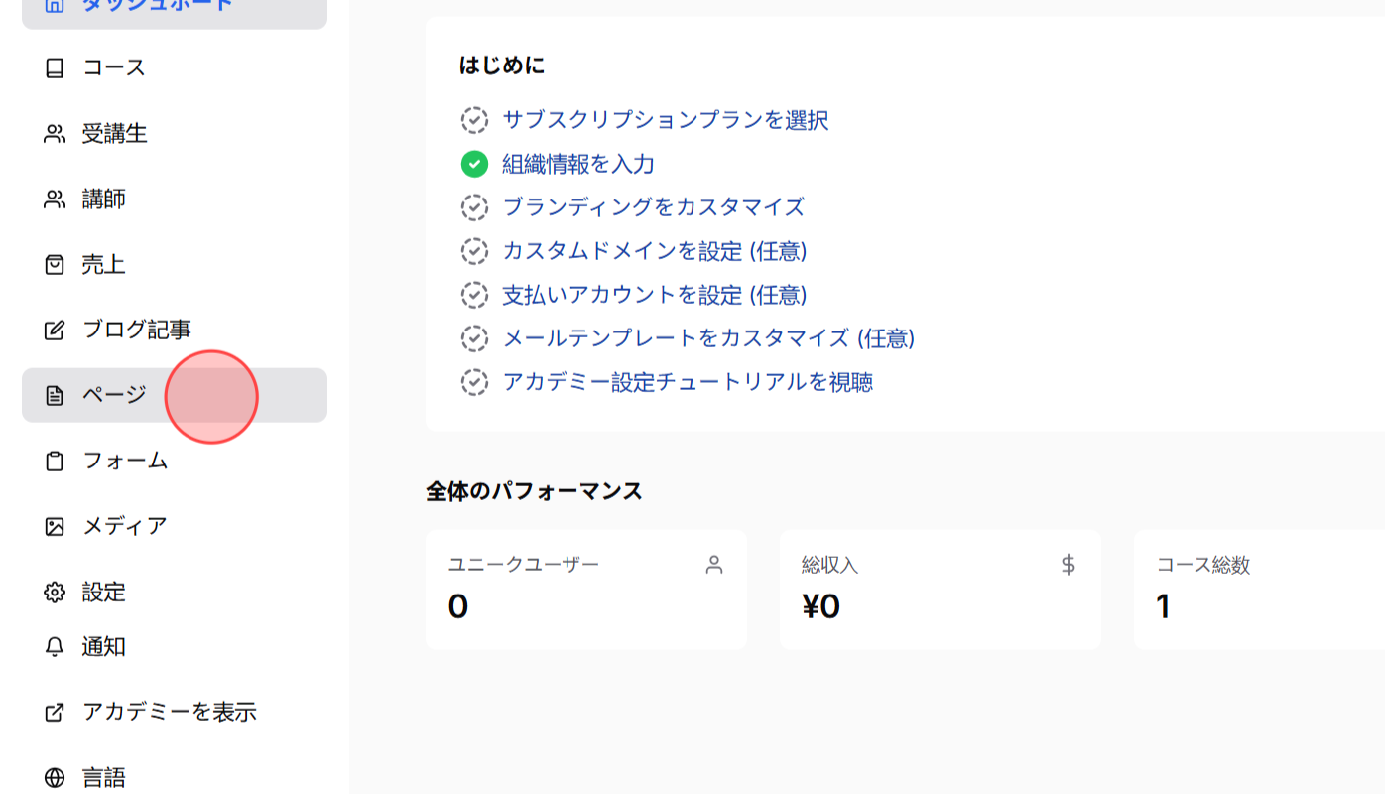Image resolution: width=1385 pixels, height=794 pixels.
Task: Open 売上 using the sales icon
Action: click(x=55, y=264)
